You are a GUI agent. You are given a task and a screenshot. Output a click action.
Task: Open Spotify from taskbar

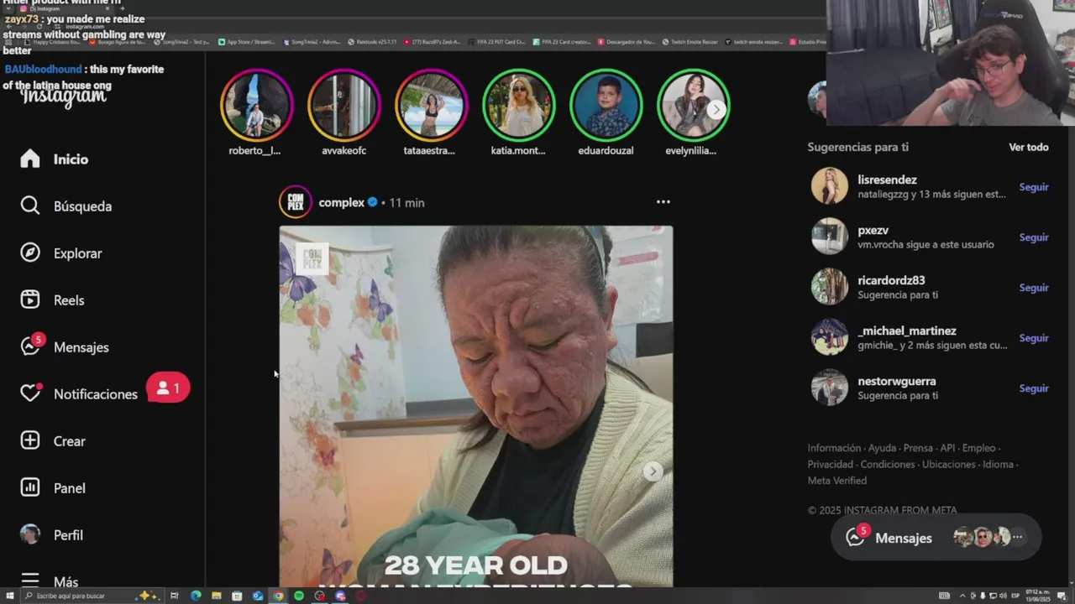coord(299,596)
